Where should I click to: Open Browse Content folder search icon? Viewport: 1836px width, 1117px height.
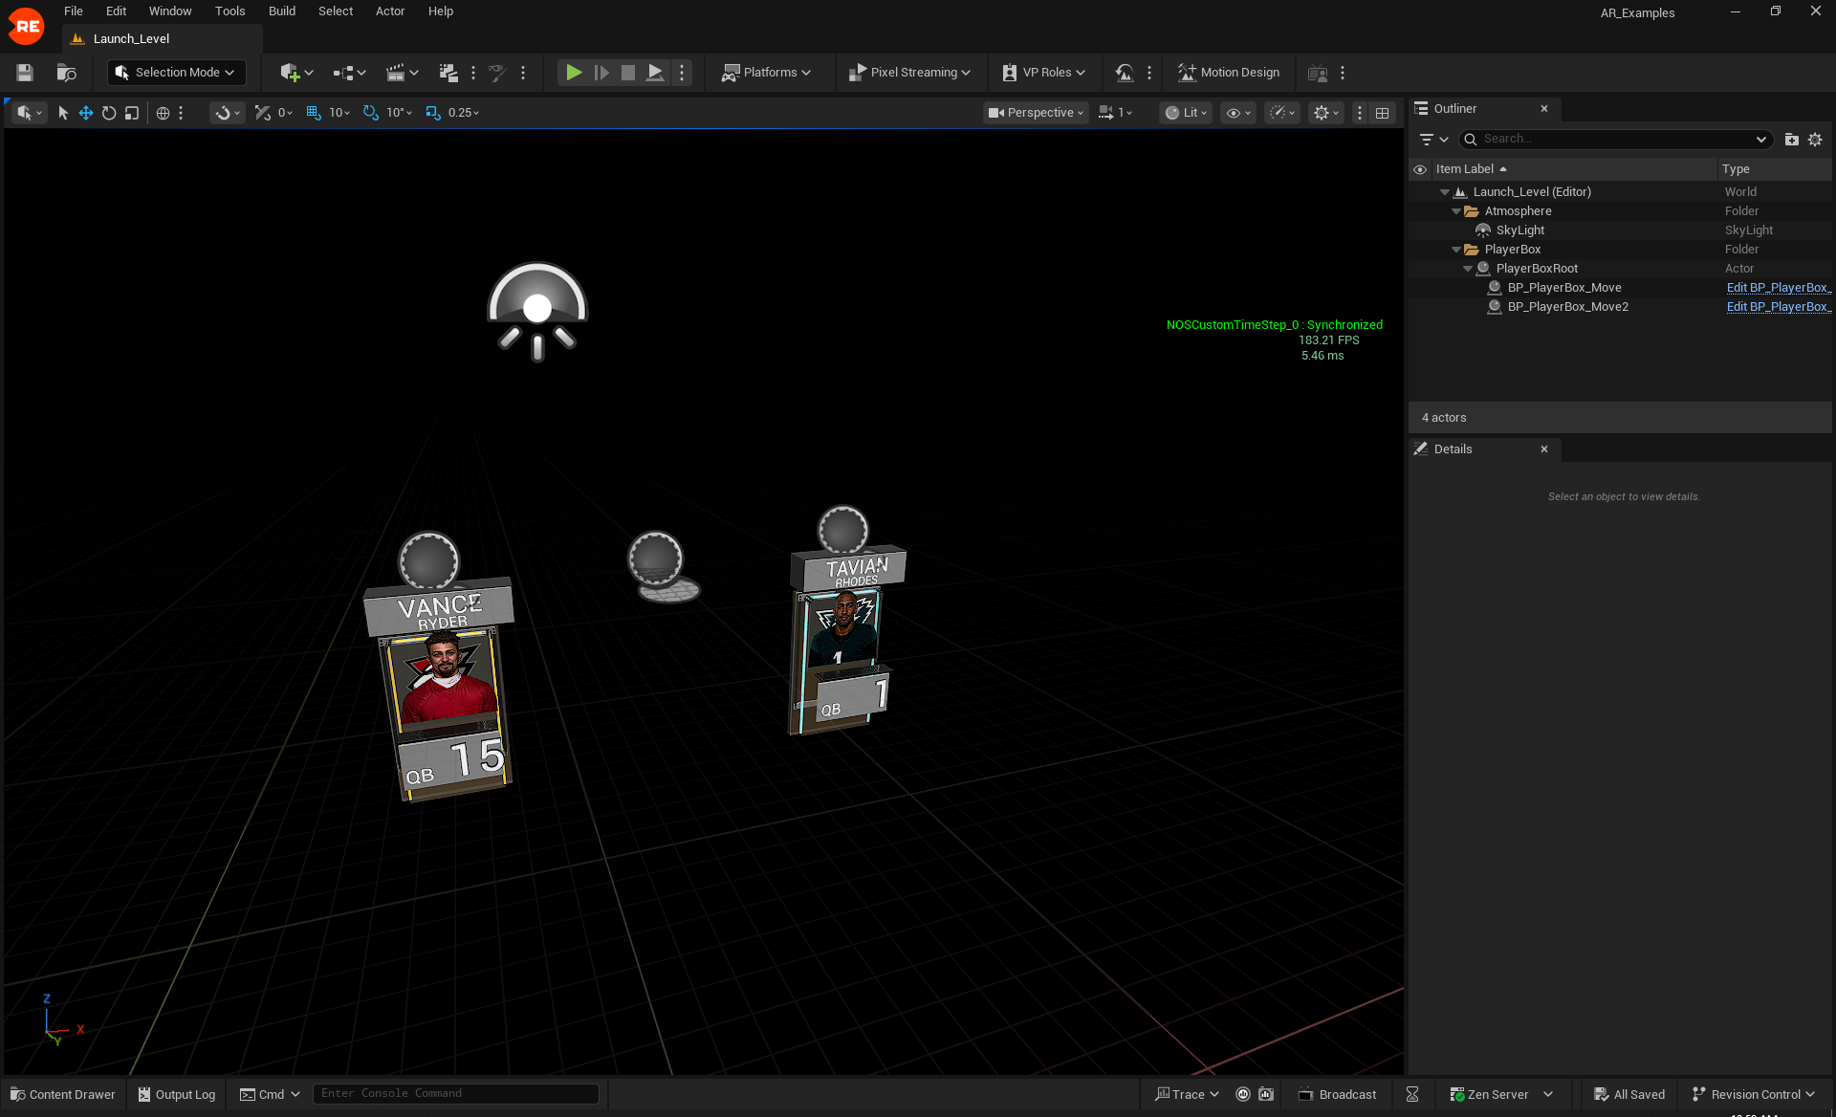tap(66, 73)
